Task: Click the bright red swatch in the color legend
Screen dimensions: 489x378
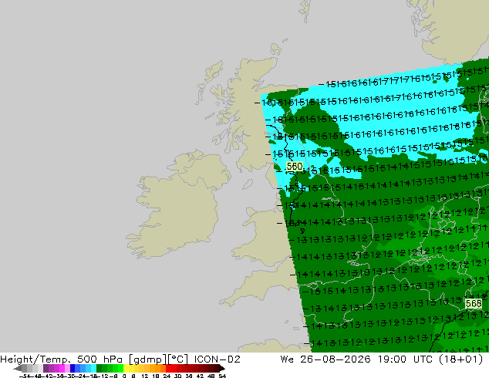Action: pos(168,368)
